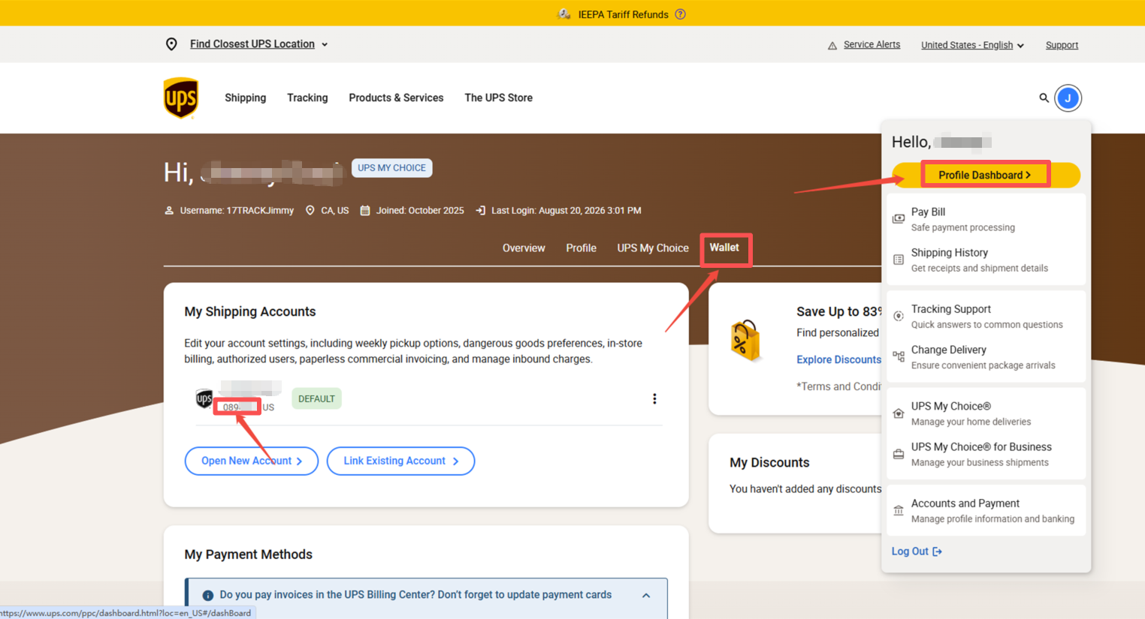Select Tracking Support in the profile menu
1145x619 pixels.
986,316
